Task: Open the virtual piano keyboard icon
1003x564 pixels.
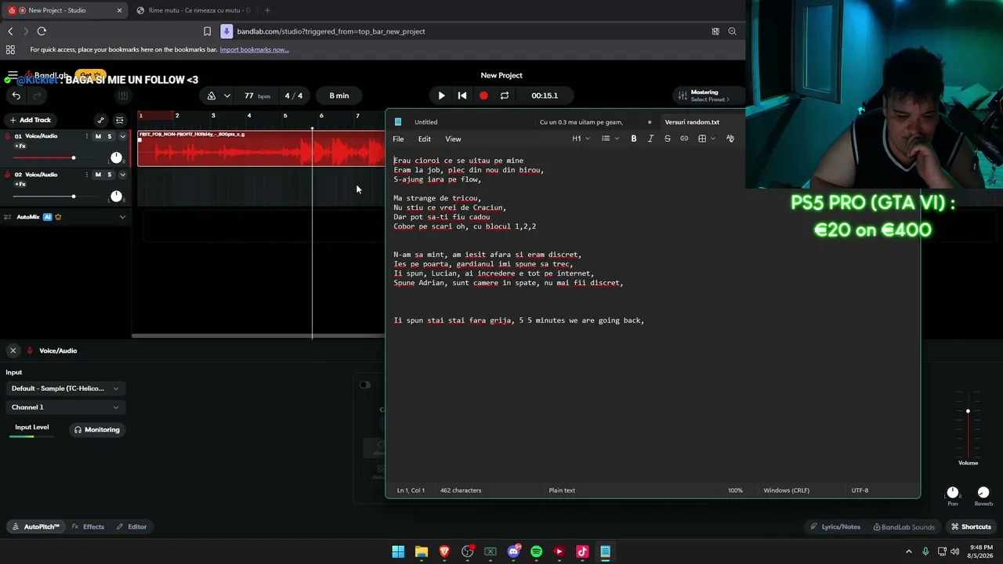Action: pos(123,96)
